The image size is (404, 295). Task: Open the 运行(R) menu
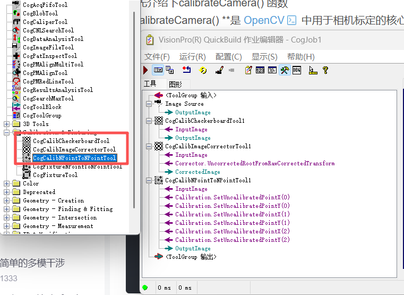coord(193,57)
